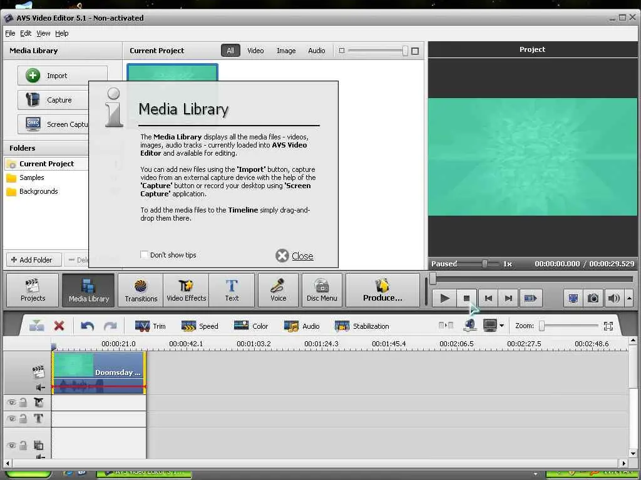Open the View menu
The width and height of the screenshot is (641, 480).
point(43,33)
